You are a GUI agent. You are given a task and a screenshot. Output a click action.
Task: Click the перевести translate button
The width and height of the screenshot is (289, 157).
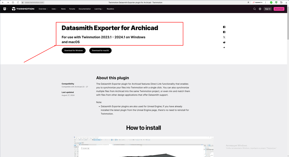257,2
